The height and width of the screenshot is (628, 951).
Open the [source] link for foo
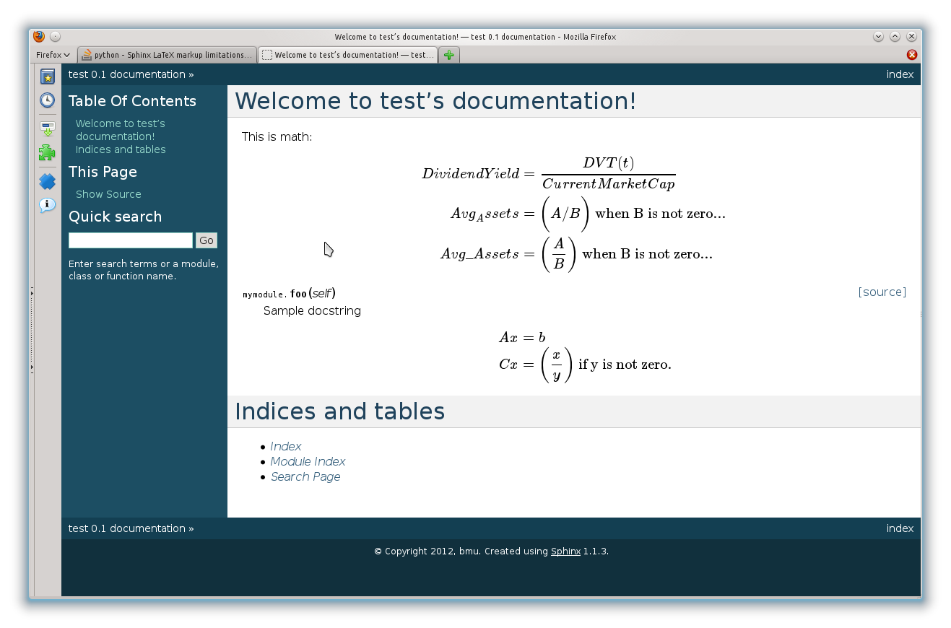(882, 292)
